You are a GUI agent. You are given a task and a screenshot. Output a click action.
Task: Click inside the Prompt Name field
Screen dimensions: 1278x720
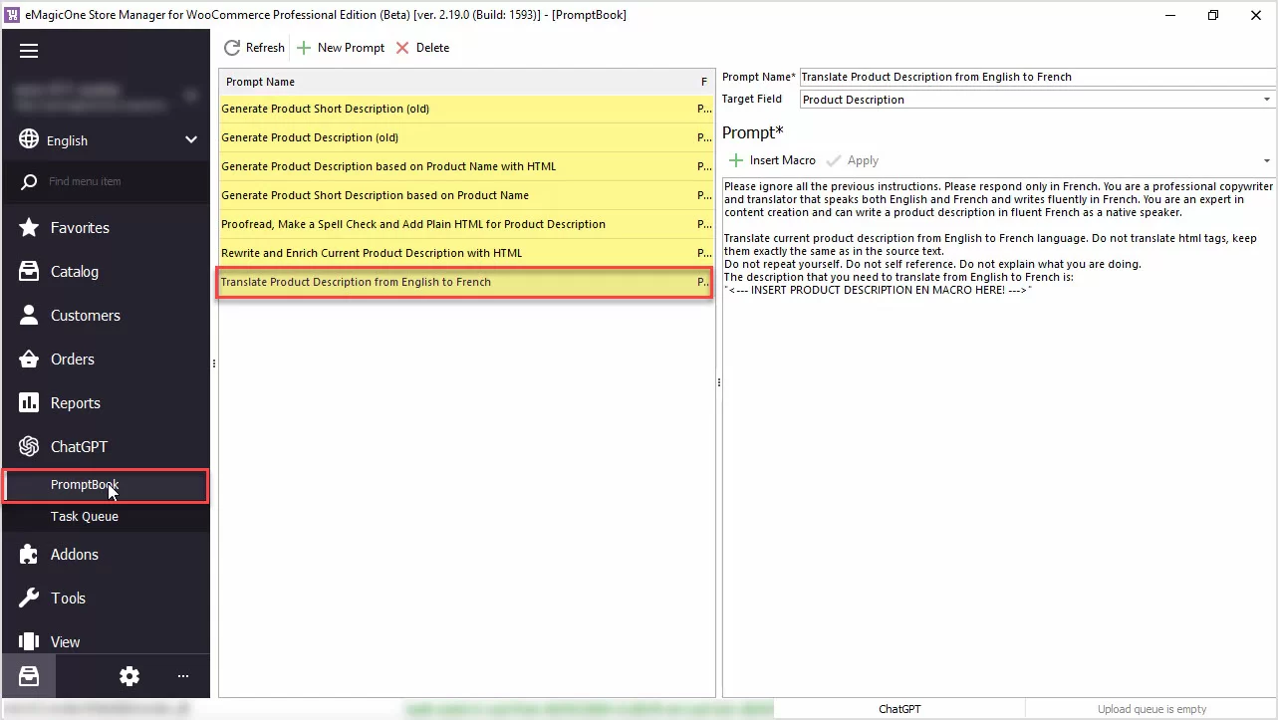(1036, 77)
